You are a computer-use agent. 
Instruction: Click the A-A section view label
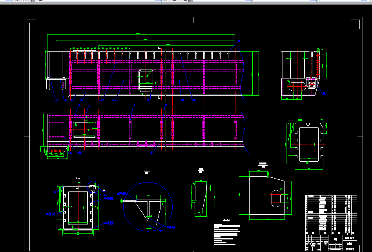[x=78, y=178]
